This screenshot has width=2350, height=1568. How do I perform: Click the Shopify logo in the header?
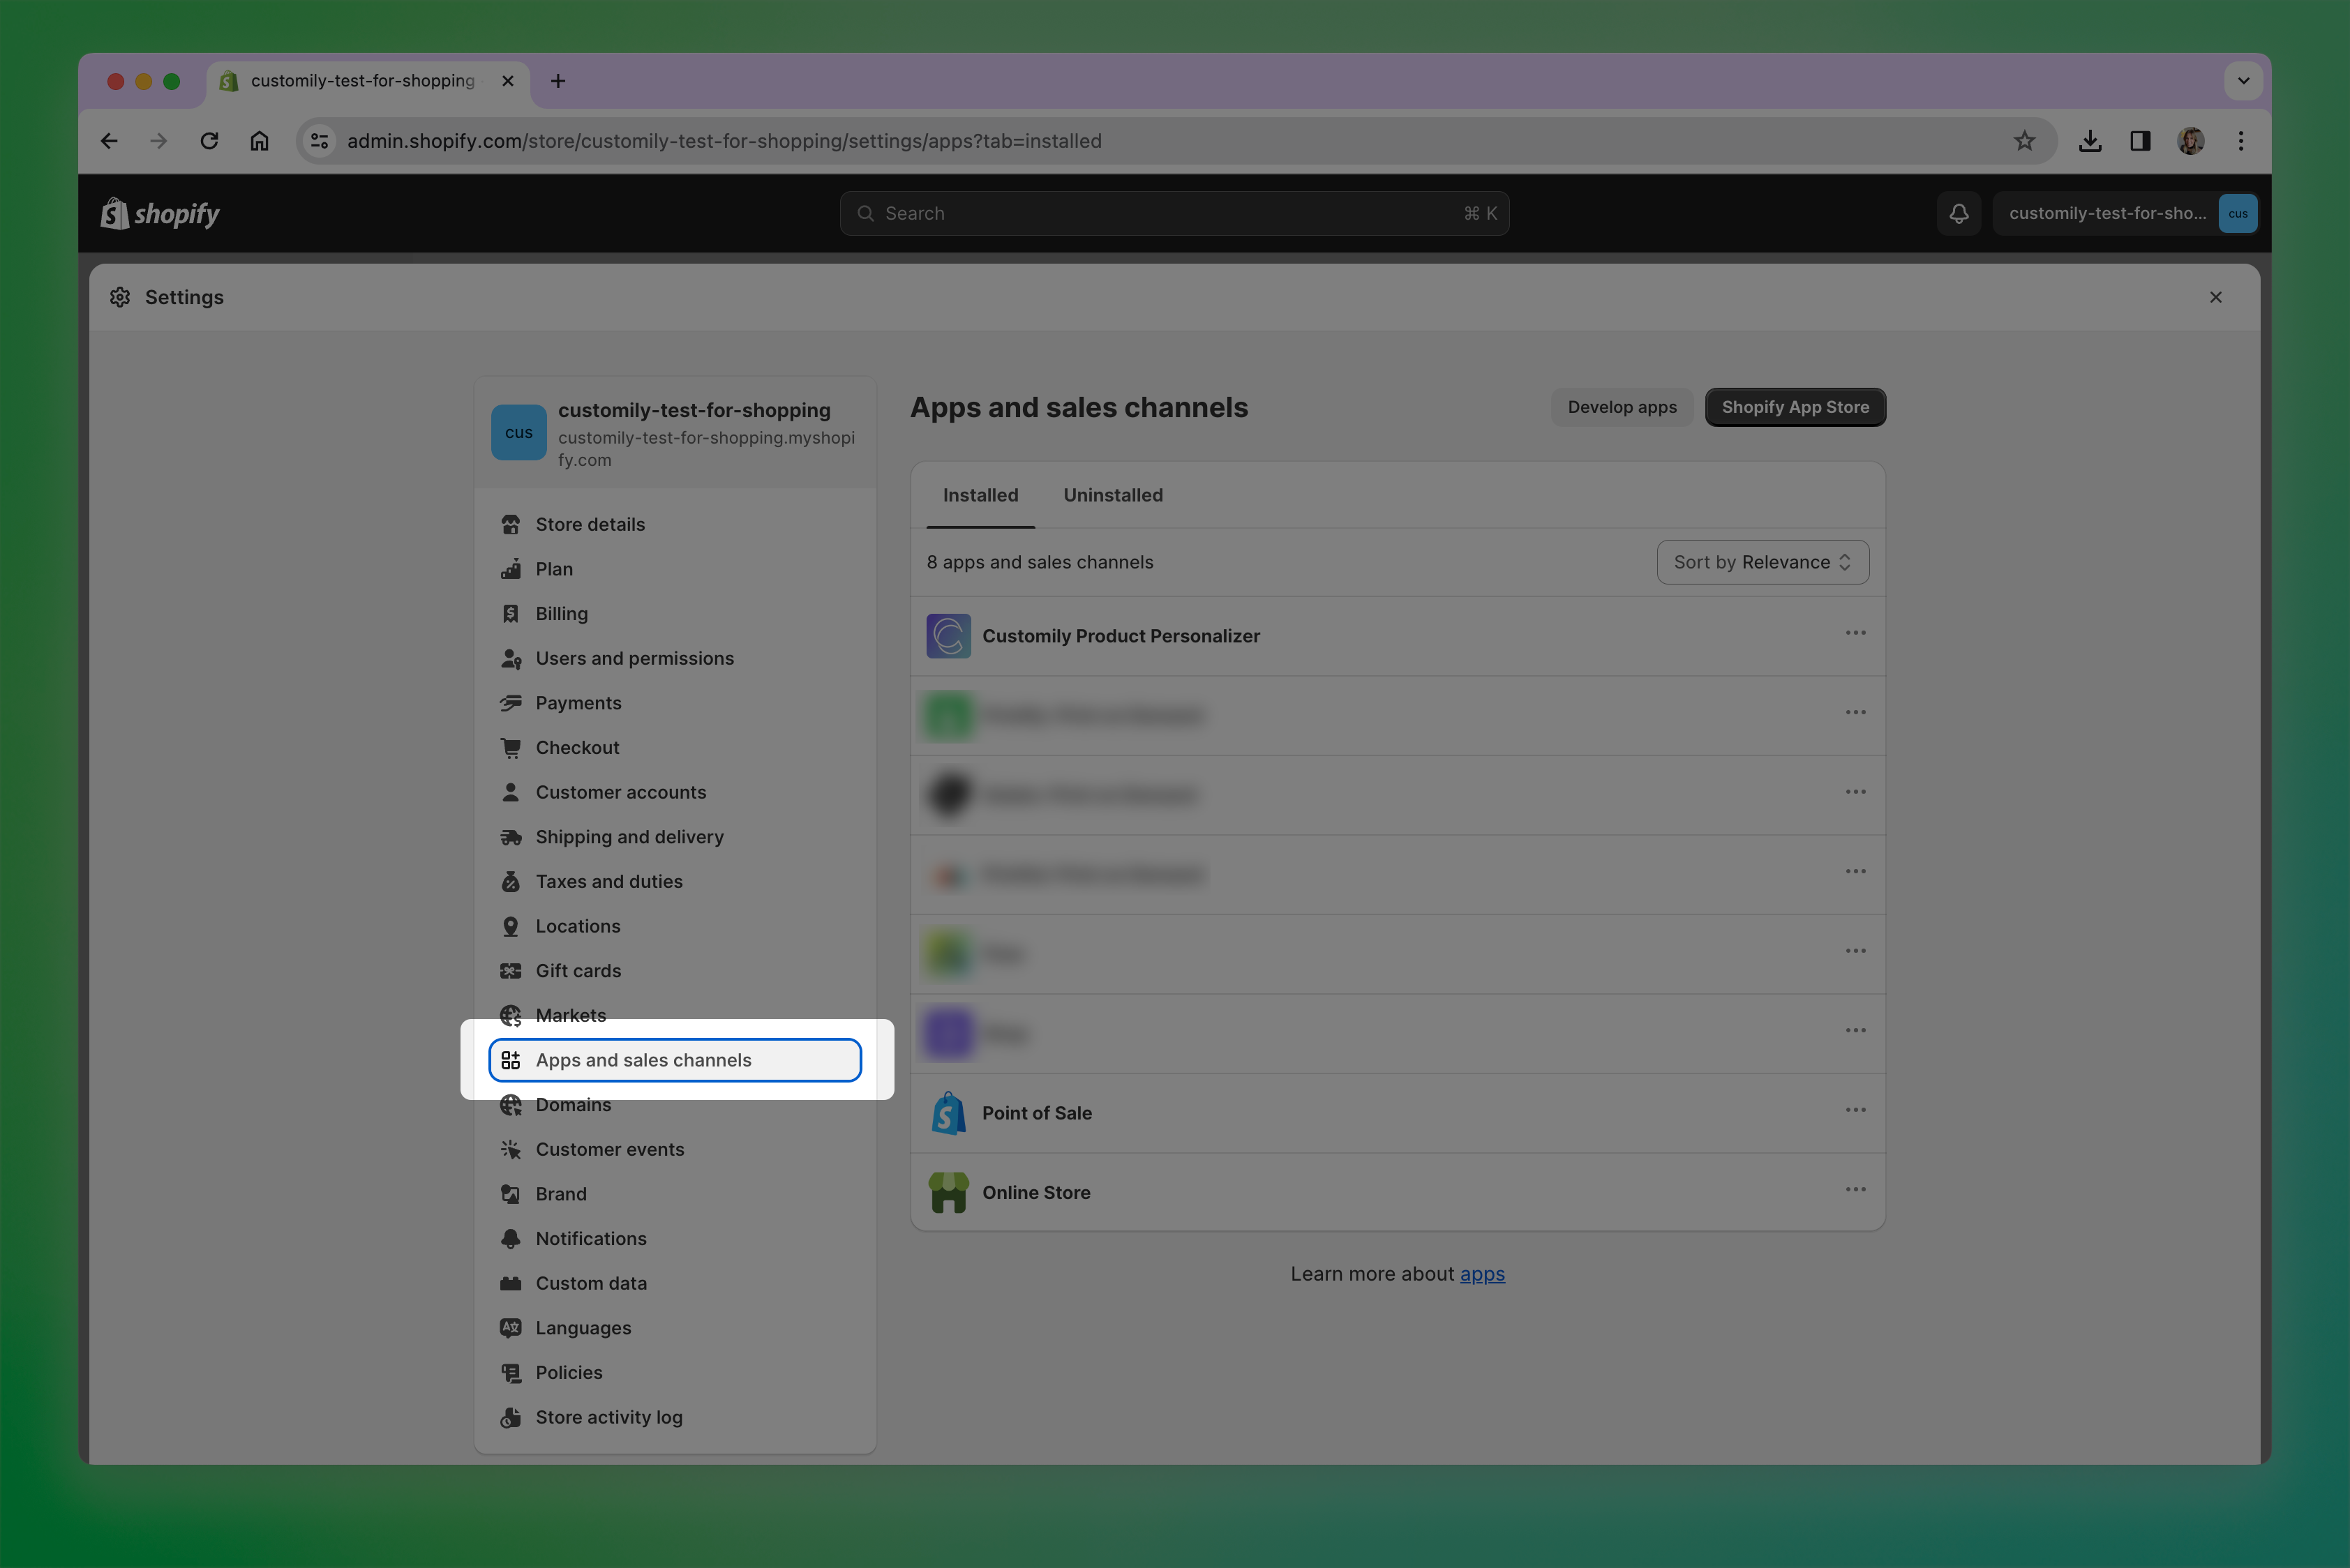(x=160, y=213)
